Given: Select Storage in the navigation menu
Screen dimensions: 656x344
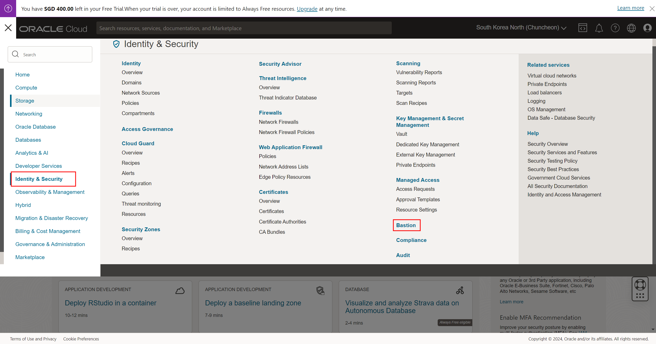Looking at the screenshot, I should pyautogui.click(x=25, y=101).
